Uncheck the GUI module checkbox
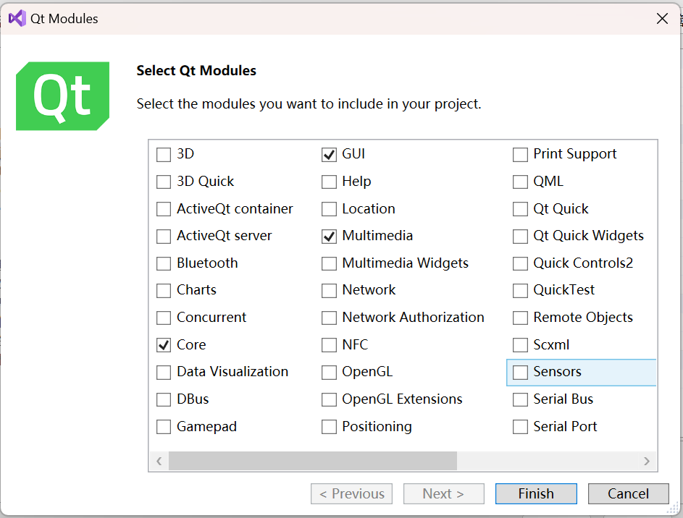The image size is (683, 518). [x=329, y=154]
